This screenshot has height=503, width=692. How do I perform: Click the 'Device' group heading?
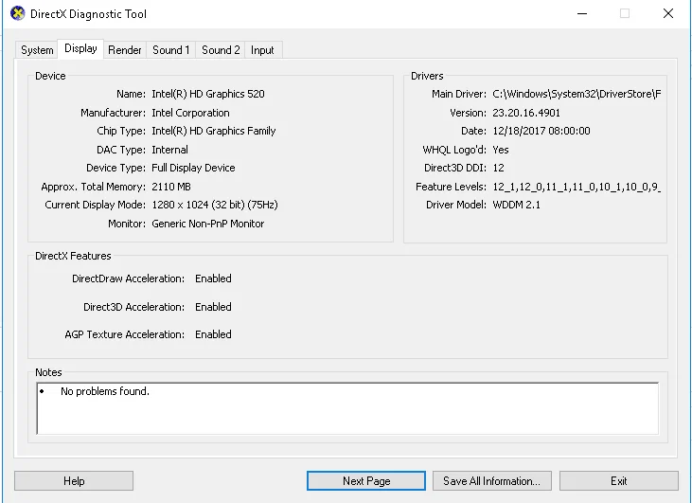tap(50, 76)
